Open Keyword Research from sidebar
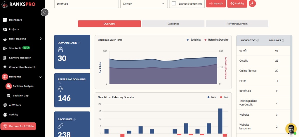The image size is (299, 137). click(x=20, y=58)
